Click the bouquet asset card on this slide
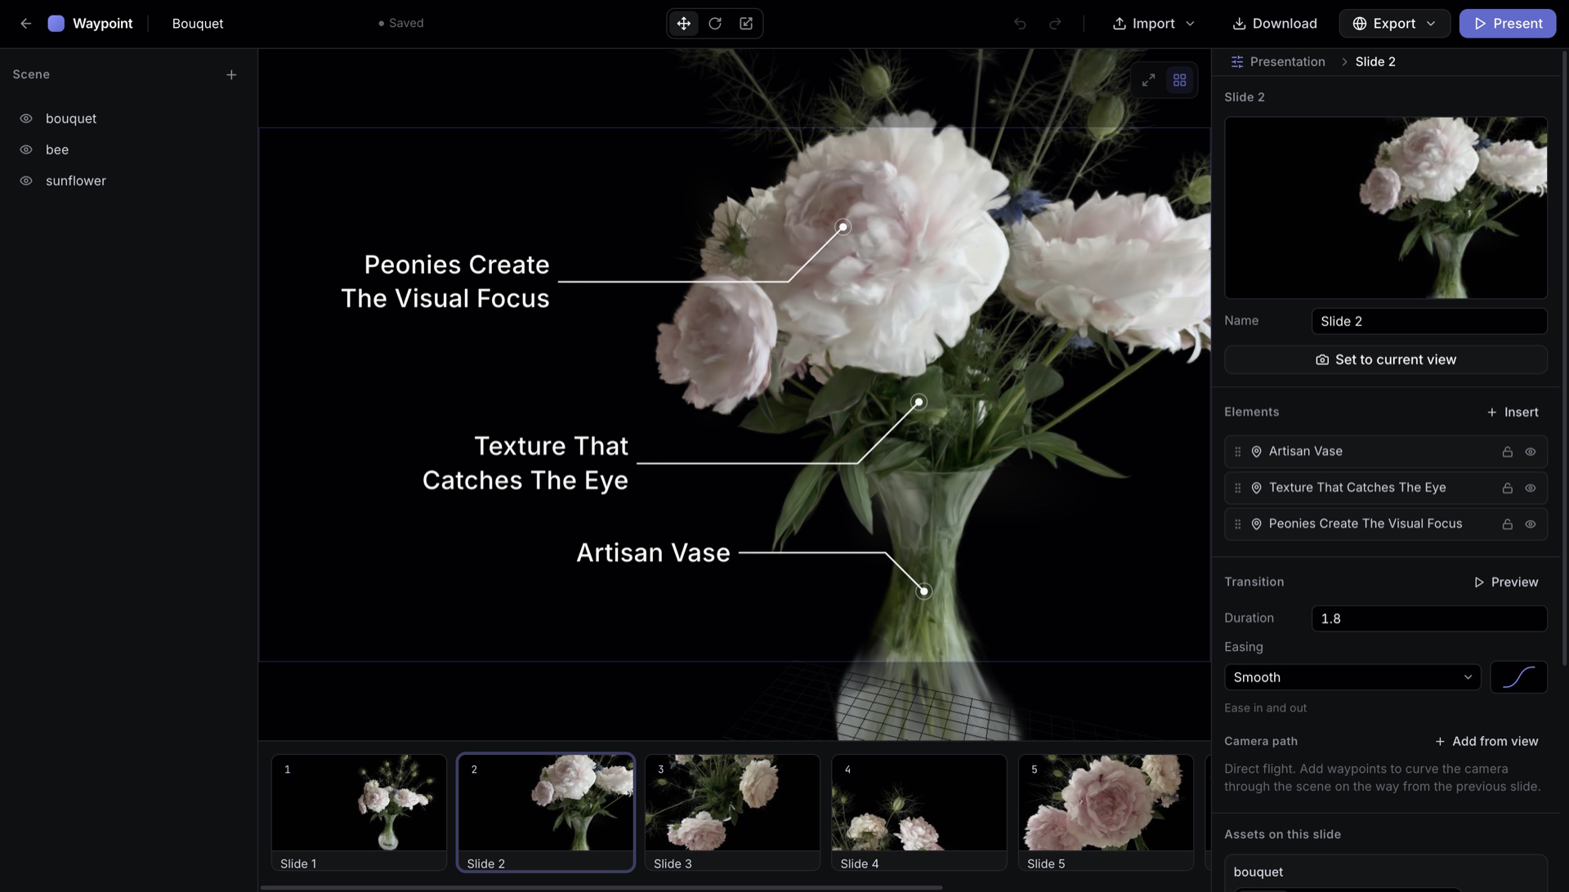This screenshot has height=892, width=1569. point(1385,872)
